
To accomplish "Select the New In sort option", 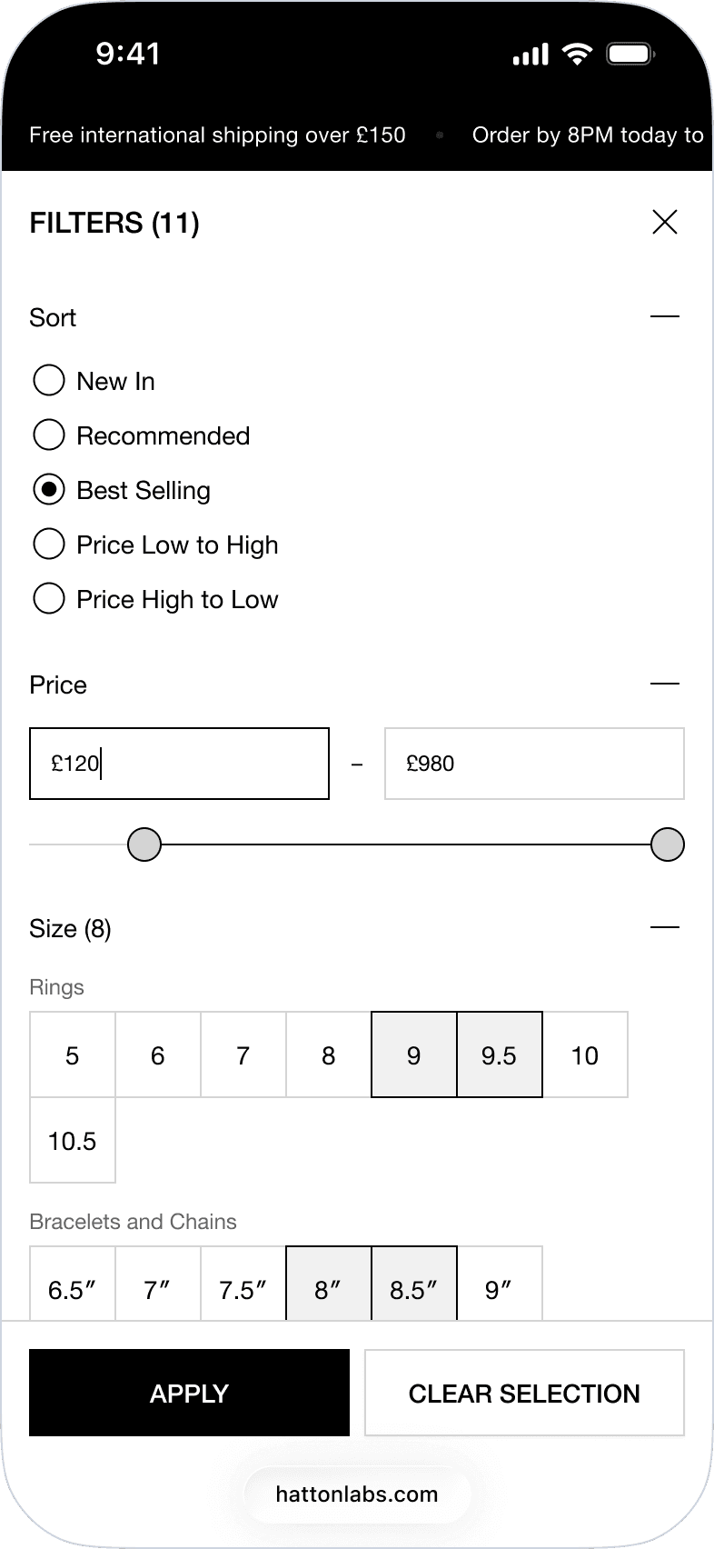I will (49, 381).
